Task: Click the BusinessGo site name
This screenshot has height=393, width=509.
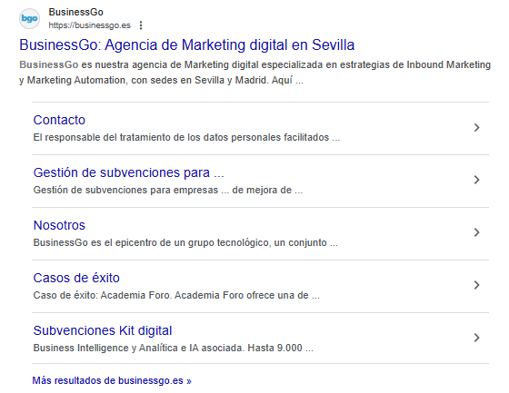Action: (x=76, y=12)
